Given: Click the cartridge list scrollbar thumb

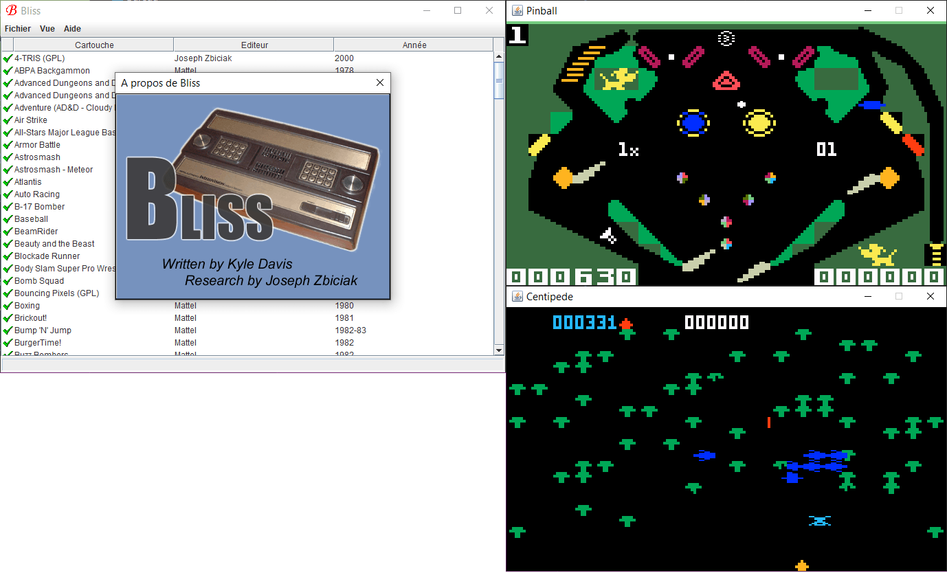Looking at the screenshot, I should 499,80.
